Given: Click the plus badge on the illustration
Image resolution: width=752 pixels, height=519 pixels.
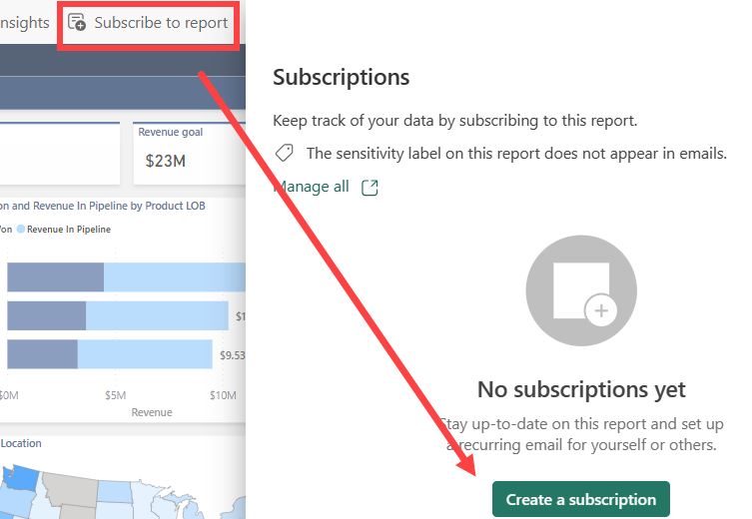Looking at the screenshot, I should pos(601,310).
